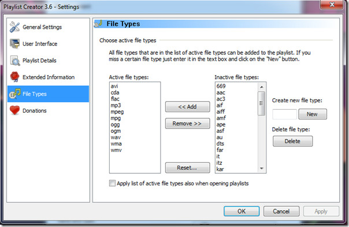The image size is (349, 227).
Task: Click the New button
Action: pyautogui.click(x=313, y=114)
